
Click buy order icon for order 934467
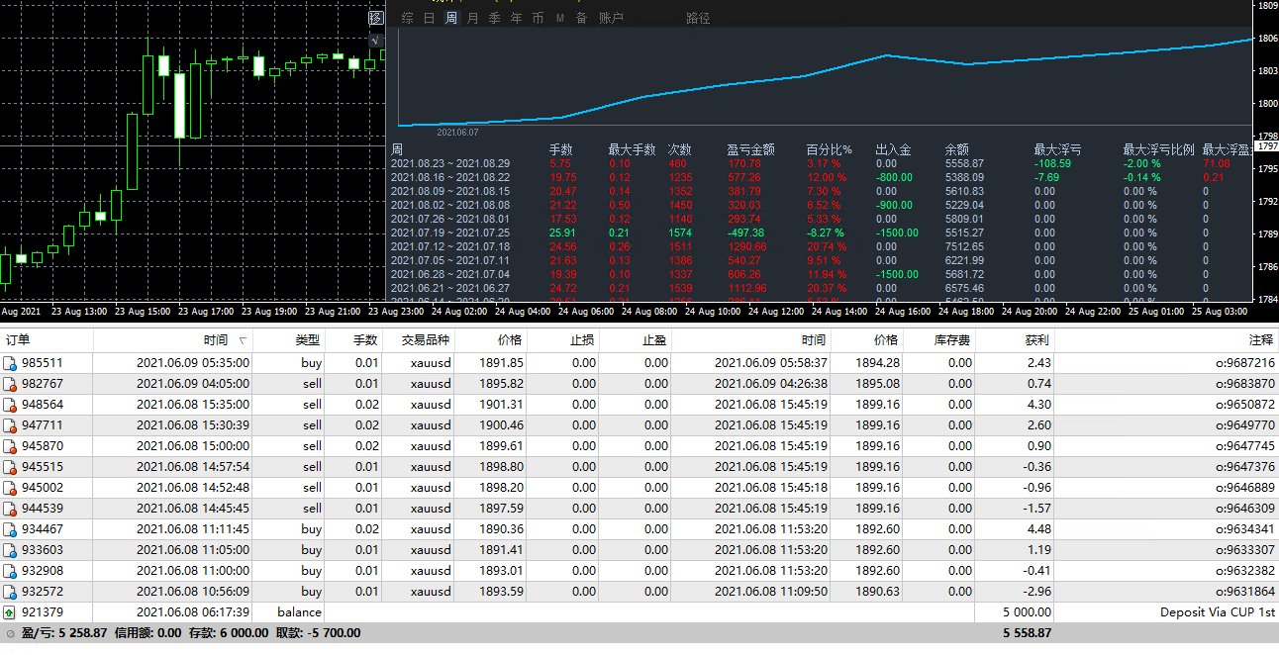tap(11, 529)
